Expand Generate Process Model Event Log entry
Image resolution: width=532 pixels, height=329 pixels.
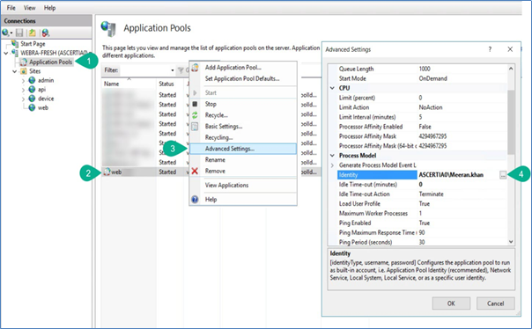click(x=333, y=165)
